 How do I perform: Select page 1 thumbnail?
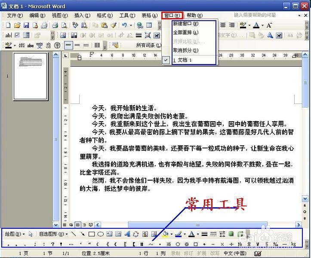click(x=31, y=76)
